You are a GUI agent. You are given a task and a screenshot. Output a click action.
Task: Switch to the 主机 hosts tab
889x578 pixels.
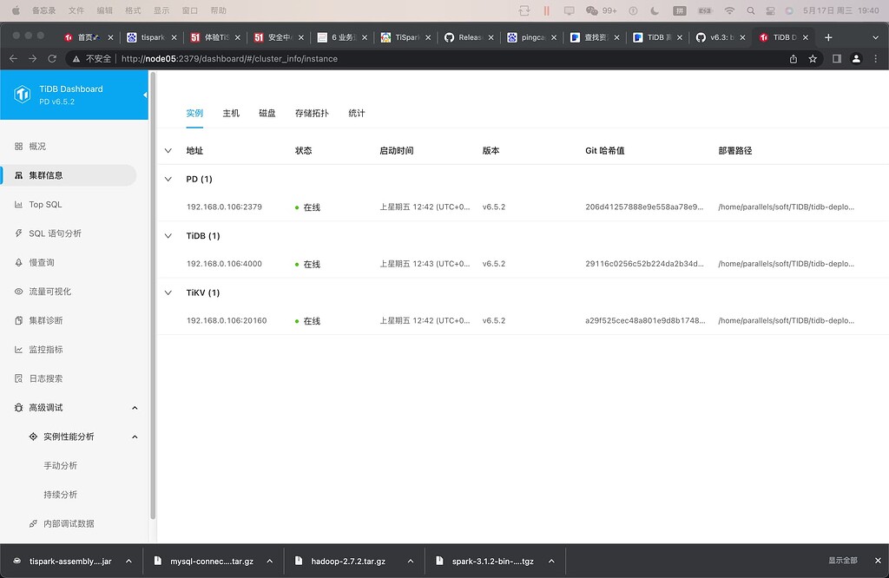230,113
